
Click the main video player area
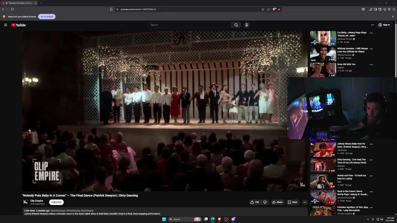coord(164,111)
